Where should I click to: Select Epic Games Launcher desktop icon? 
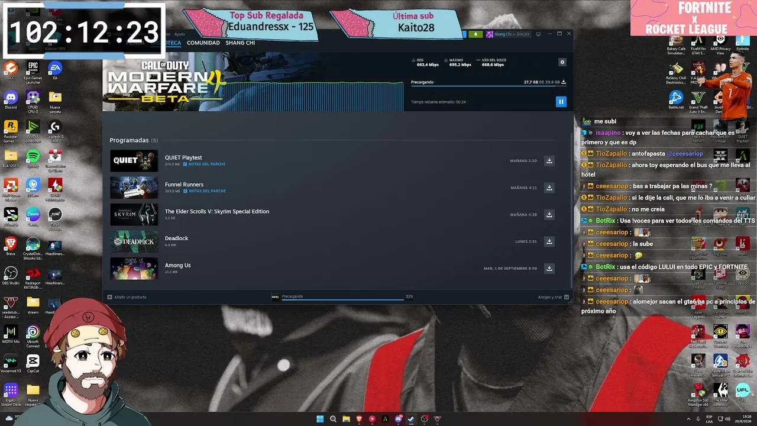pos(33,73)
